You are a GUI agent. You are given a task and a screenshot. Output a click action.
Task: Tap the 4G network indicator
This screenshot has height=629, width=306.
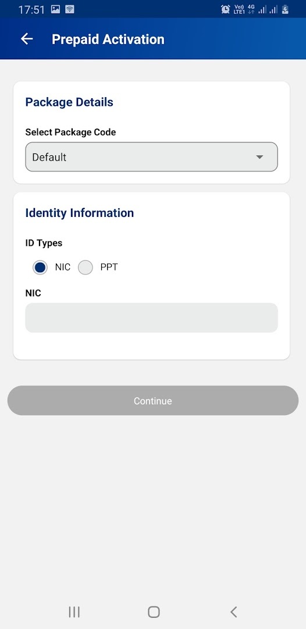[x=251, y=9]
